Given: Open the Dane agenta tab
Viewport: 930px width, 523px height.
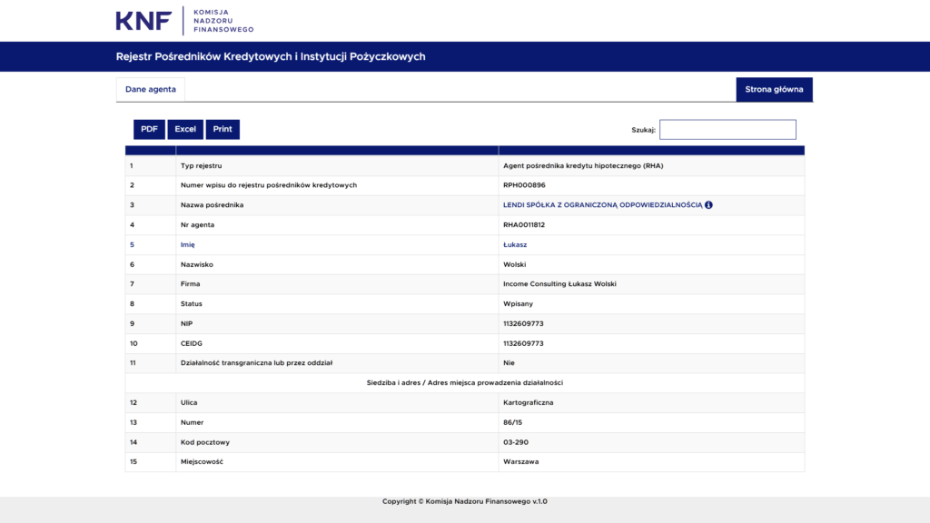Looking at the screenshot, I should click(x=150, y=90).
